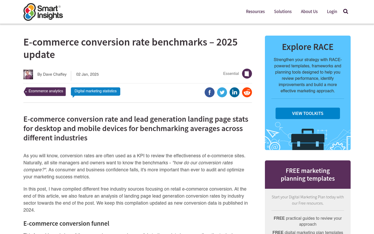Select the Digital marketing statistics tag
The image size is (374, 234).
(95, 91)
